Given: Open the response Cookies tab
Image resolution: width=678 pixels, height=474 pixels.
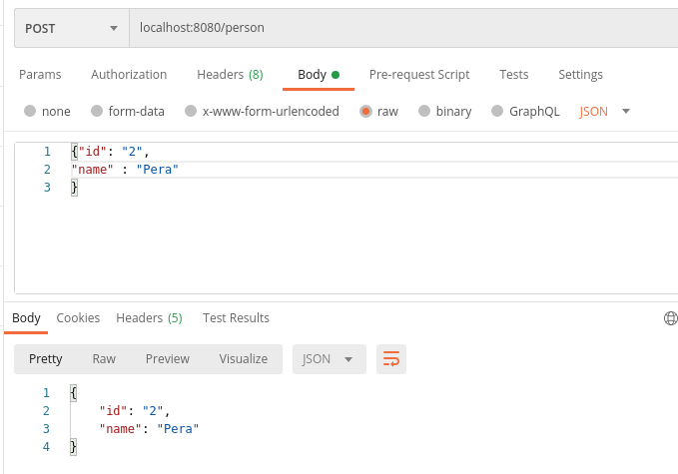Looking at the screenshot, I should [x=78, y=318].
